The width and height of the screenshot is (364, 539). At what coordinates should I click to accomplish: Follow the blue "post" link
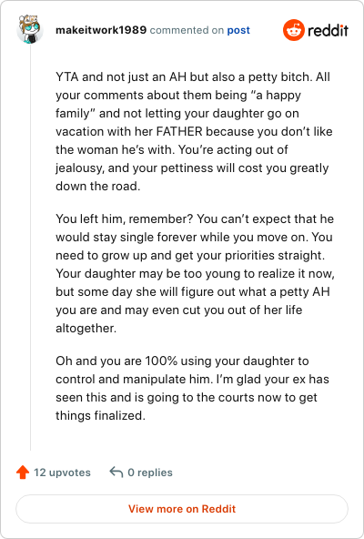(238, 30)
